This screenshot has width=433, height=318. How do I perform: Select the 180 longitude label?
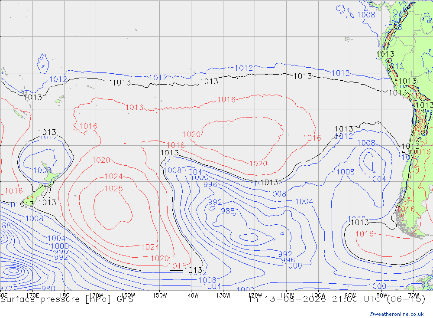pos(65,295)
